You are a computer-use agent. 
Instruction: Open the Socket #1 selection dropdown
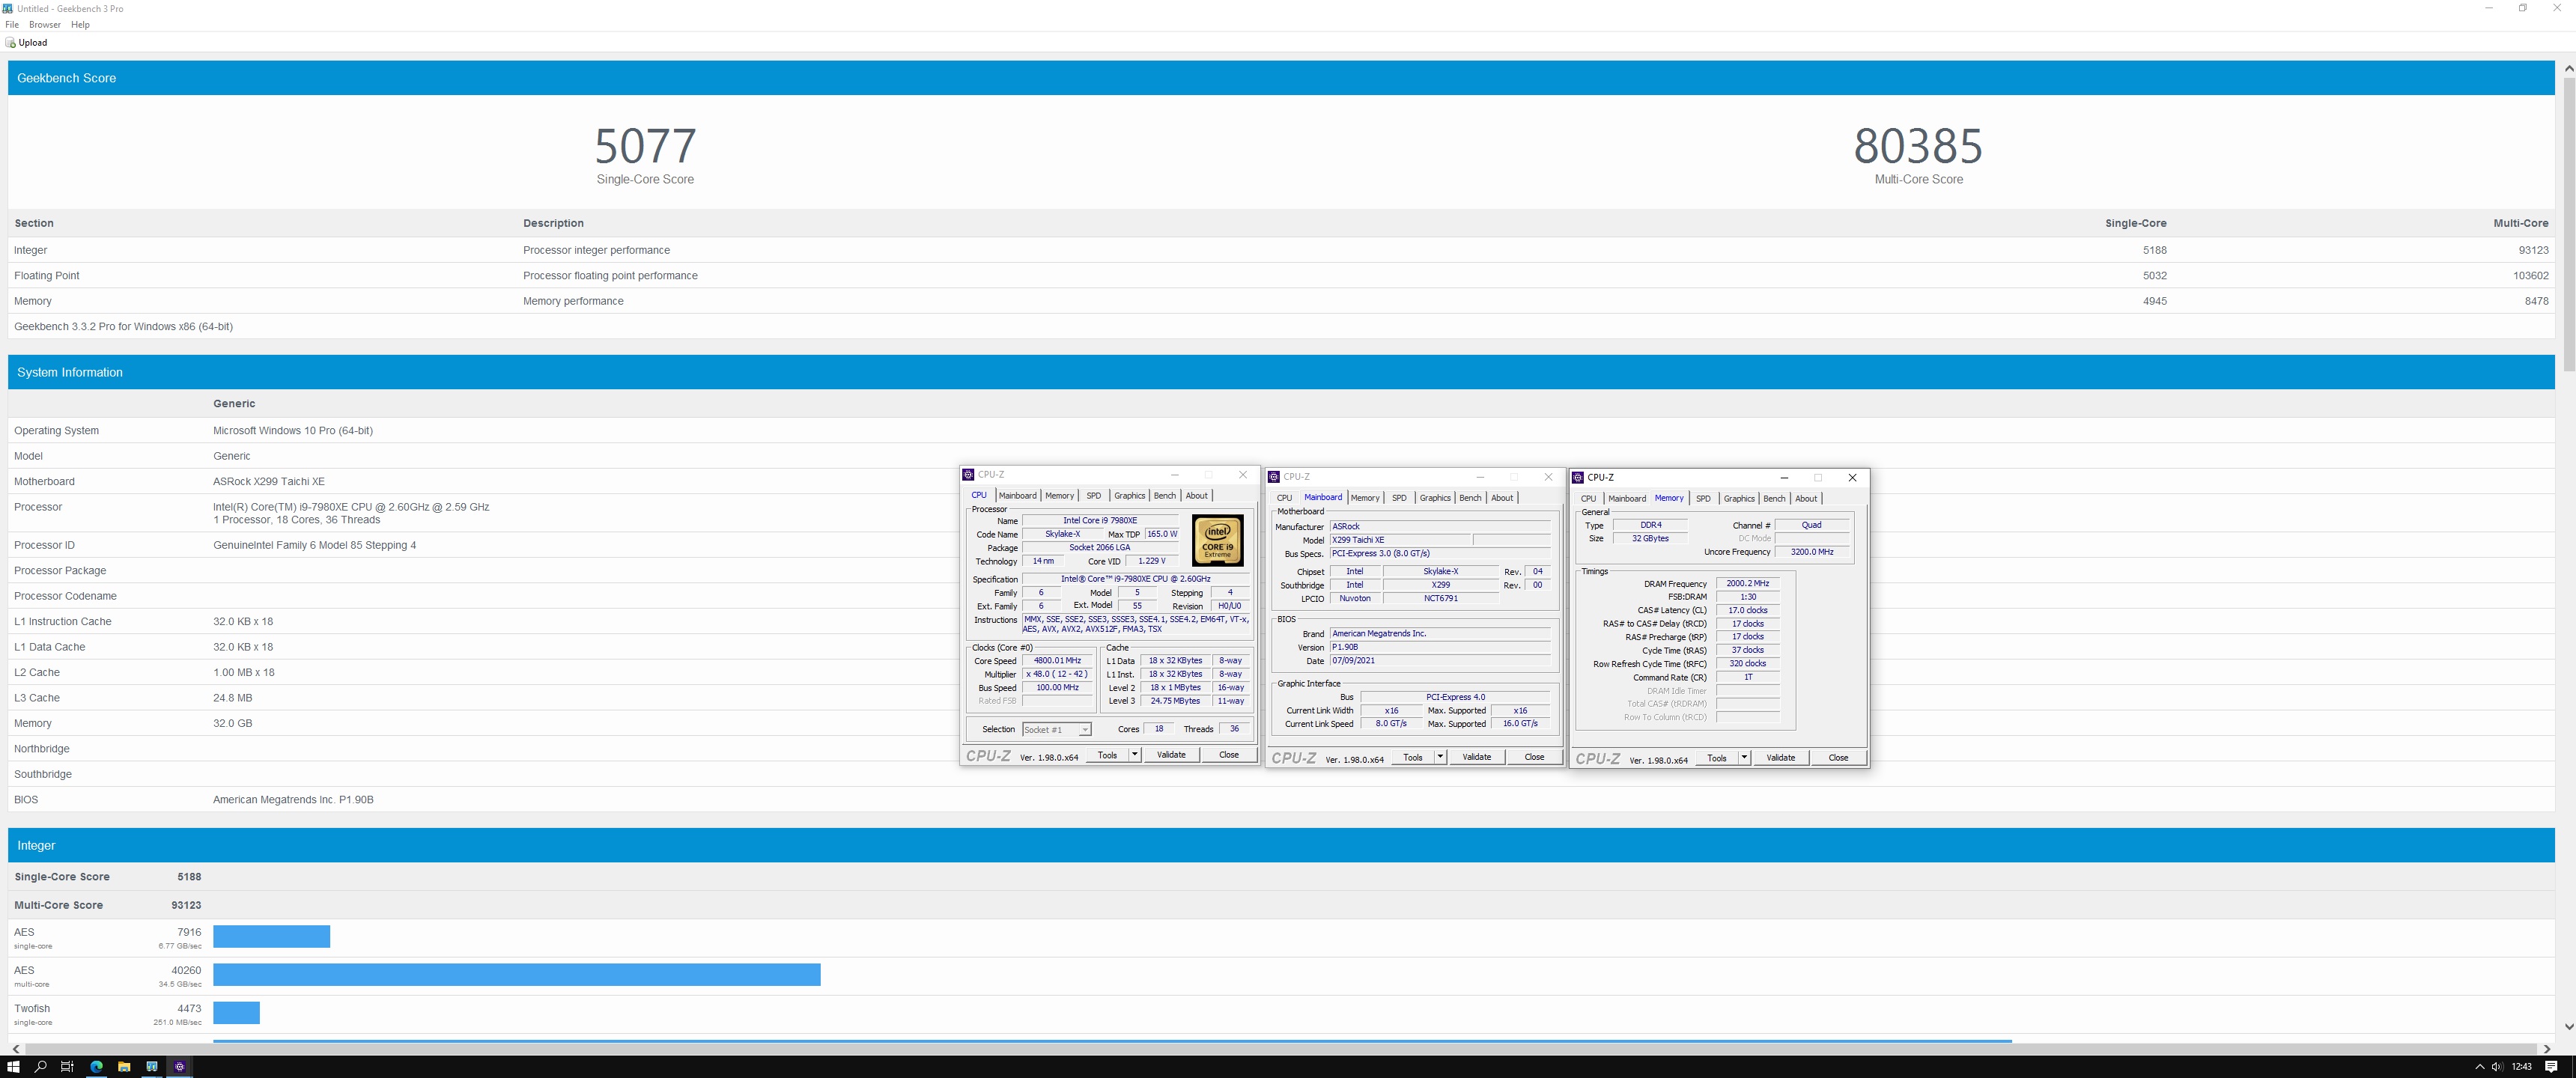(x=1056, y=730)
